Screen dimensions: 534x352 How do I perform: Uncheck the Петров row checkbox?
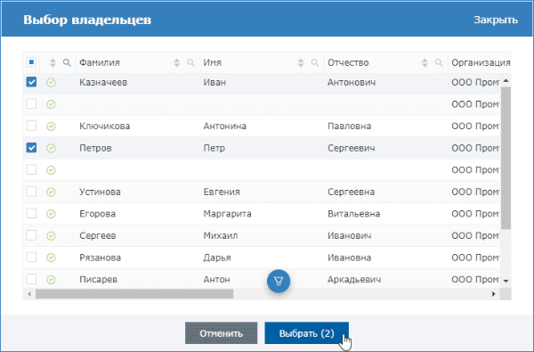31,148
